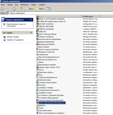Open the Сервис menu
This screenshot has width=113, height=115.
coord(34,5)
